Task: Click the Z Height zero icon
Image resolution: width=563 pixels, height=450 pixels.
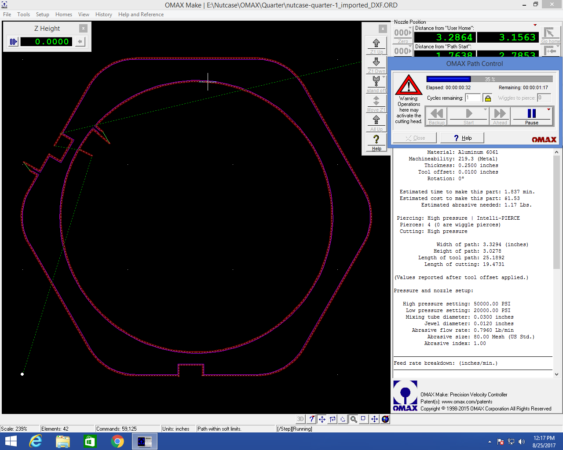Action: tap(13, 42)
